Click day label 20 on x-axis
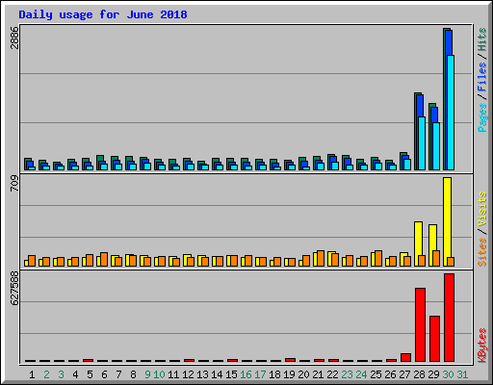Screen dimensions: 493x385 tap(303, 374)
